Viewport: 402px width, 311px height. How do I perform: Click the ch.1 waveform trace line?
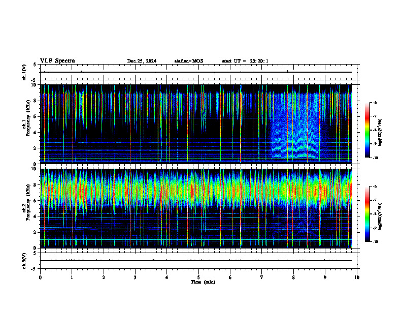[x=196, y=72]
